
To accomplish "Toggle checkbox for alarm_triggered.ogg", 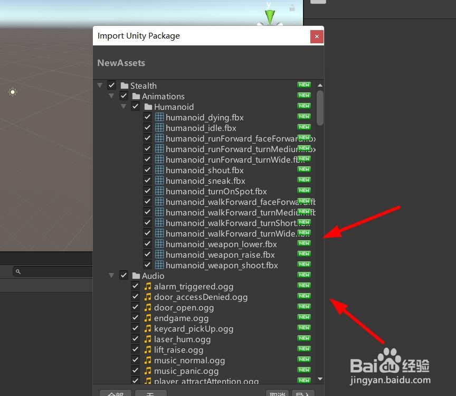I will pyautogui.click(x=135, y=286).
